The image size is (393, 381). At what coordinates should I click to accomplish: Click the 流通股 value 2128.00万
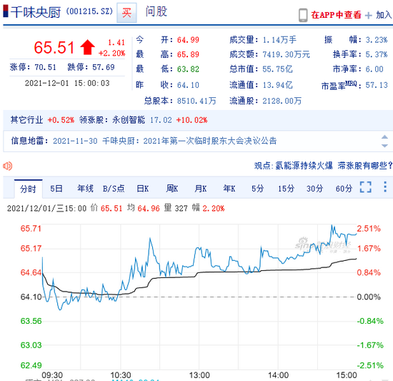tap(282, 101)
